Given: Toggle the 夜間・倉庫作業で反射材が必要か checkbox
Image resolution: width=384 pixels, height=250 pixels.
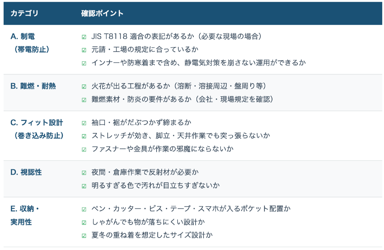Looking at the screenshot, I should coord(84,173).
